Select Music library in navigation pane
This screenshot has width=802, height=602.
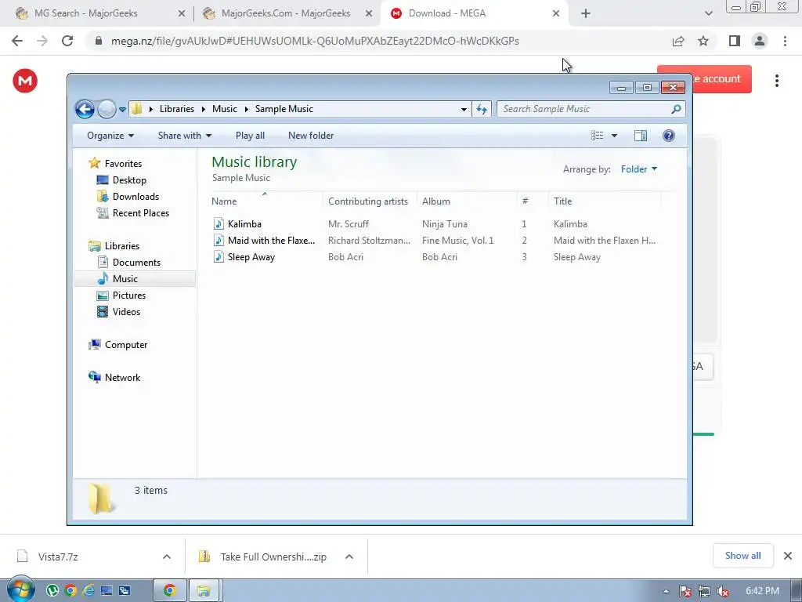point(135,278)
